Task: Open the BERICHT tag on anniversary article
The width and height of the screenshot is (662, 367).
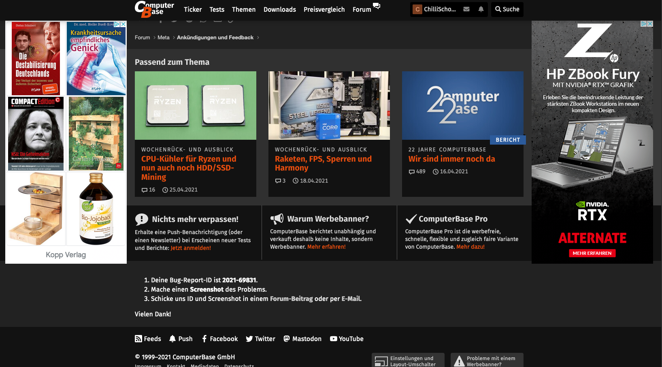Action: (x=508, y=140)
